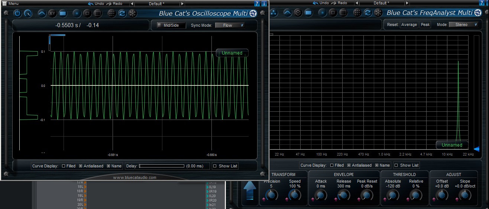Click the snowflake freeze icon in FreqAnalyst

point(378,13)
